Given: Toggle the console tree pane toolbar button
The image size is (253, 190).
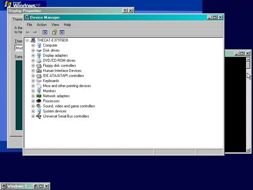Looking at the screenshot, I should 45,33.
